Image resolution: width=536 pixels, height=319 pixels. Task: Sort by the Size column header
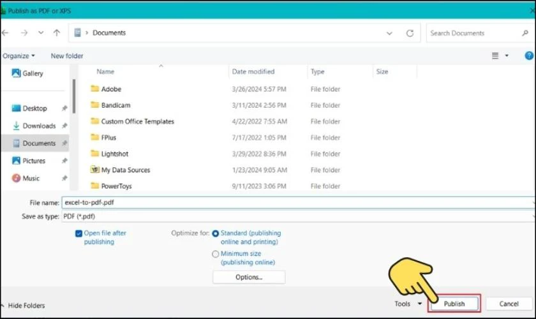[382, 72]
